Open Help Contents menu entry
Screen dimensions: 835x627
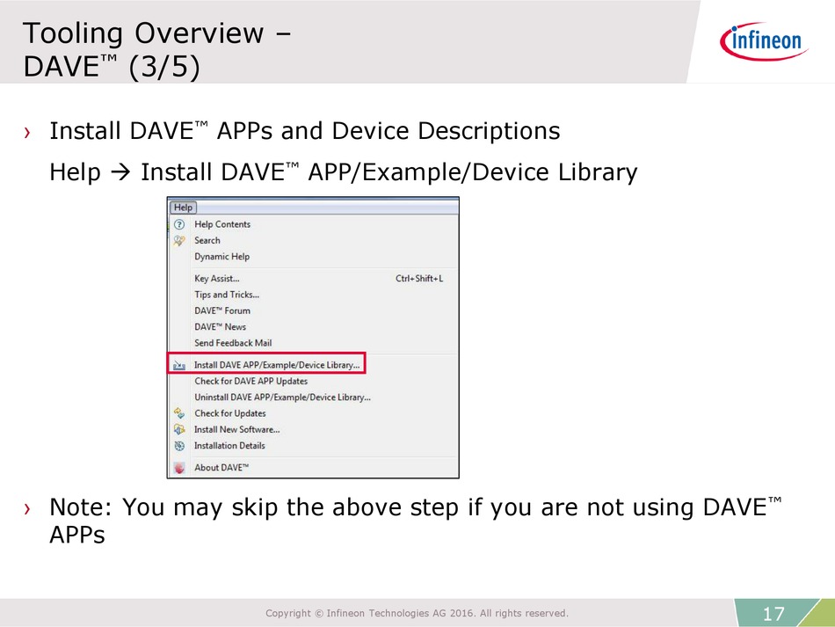tap(222, 224)
